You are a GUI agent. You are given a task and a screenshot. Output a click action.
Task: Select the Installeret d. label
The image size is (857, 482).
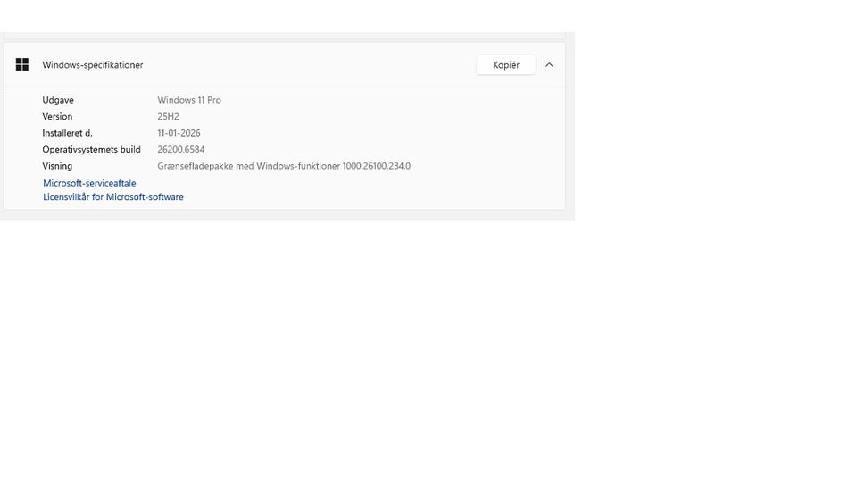click(x=67, y=133)
